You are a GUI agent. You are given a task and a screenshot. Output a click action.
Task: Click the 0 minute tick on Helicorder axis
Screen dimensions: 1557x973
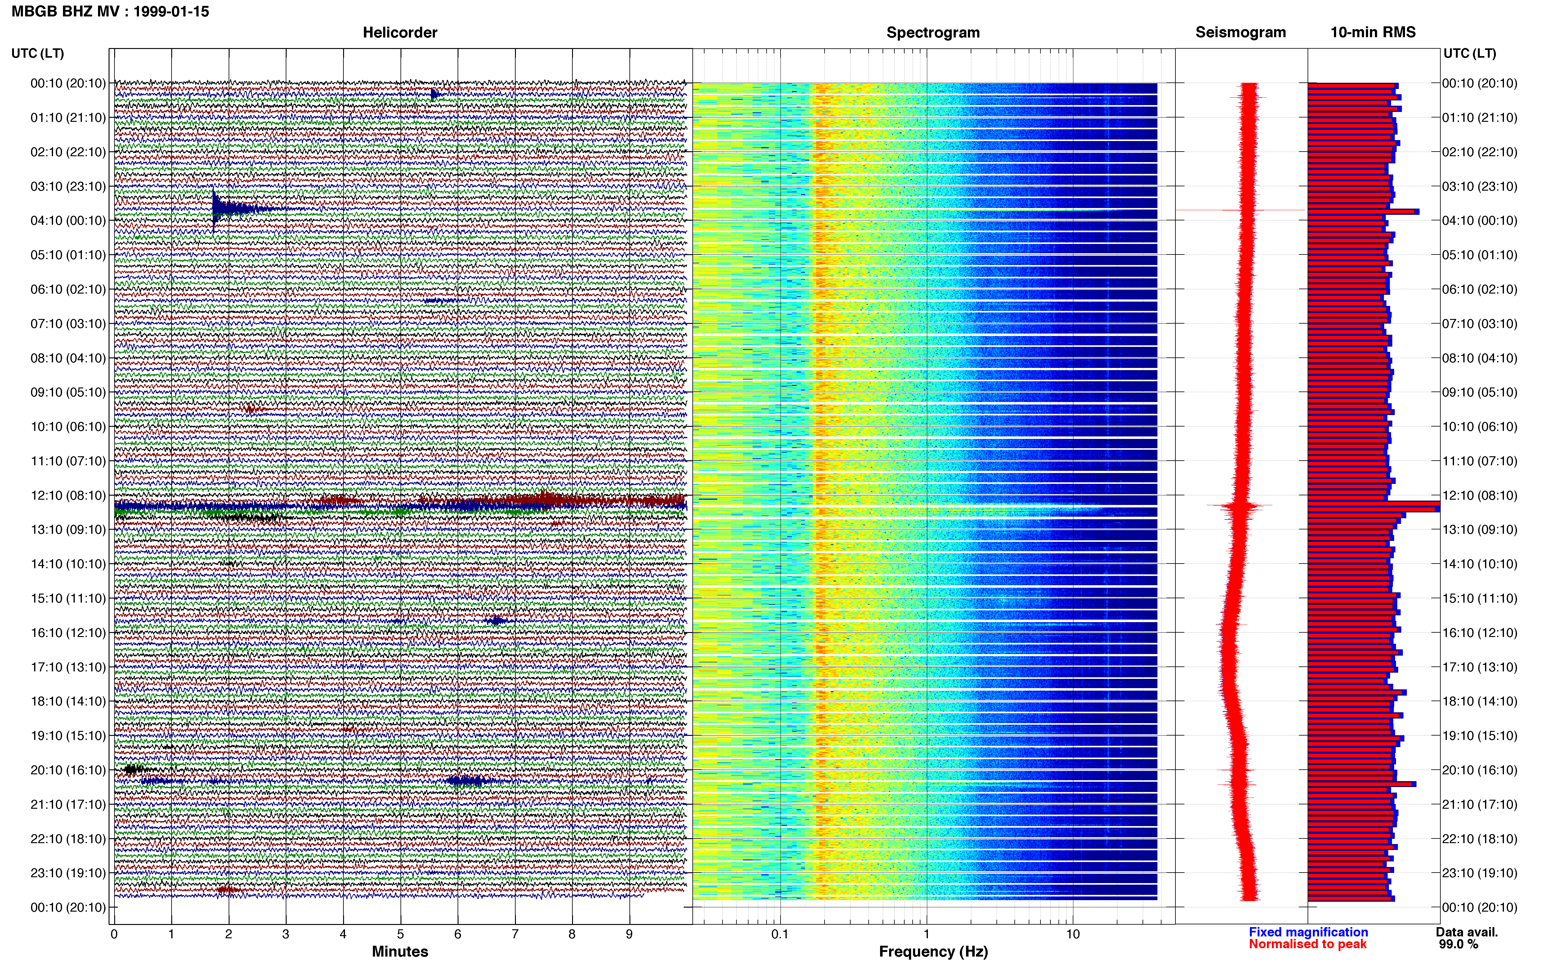click(x=114, y=934)
